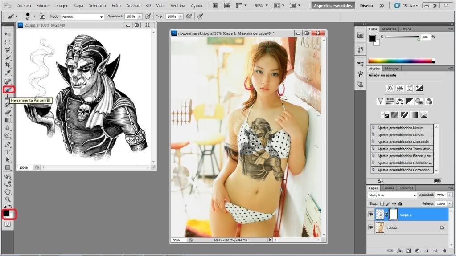The width and height of the screenshot is (456, 256).
Task: Toggle lock all icon
Action: pos(400,204)
